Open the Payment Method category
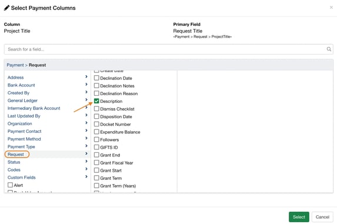 coord(24,139)
